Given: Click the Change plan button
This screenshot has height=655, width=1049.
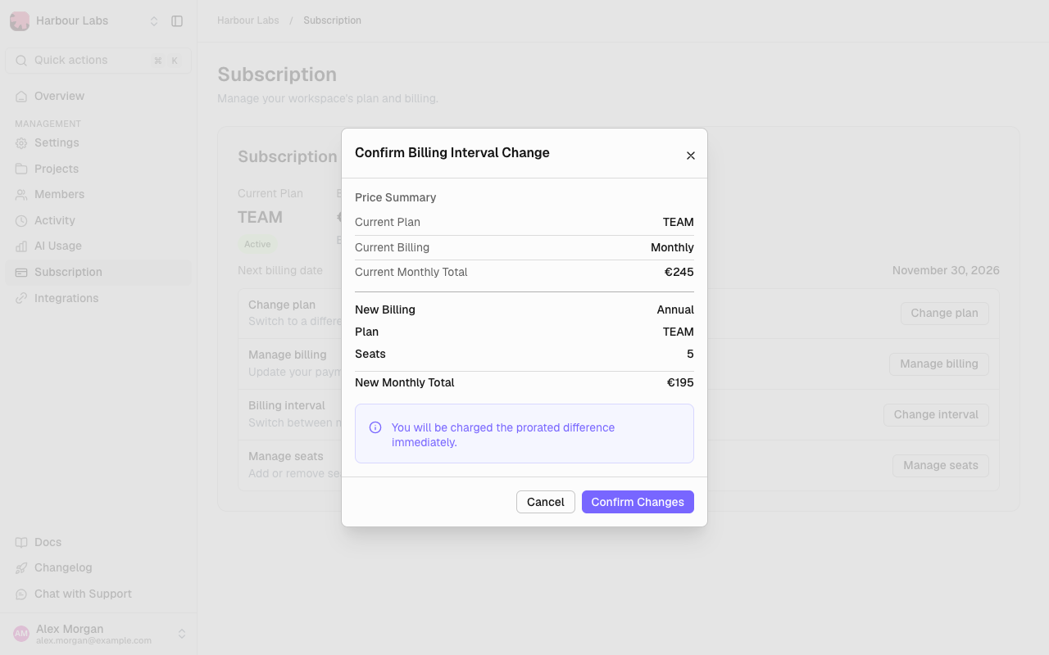Looking at the screenshot, I should pyautogui.click(x=944, y=313).
